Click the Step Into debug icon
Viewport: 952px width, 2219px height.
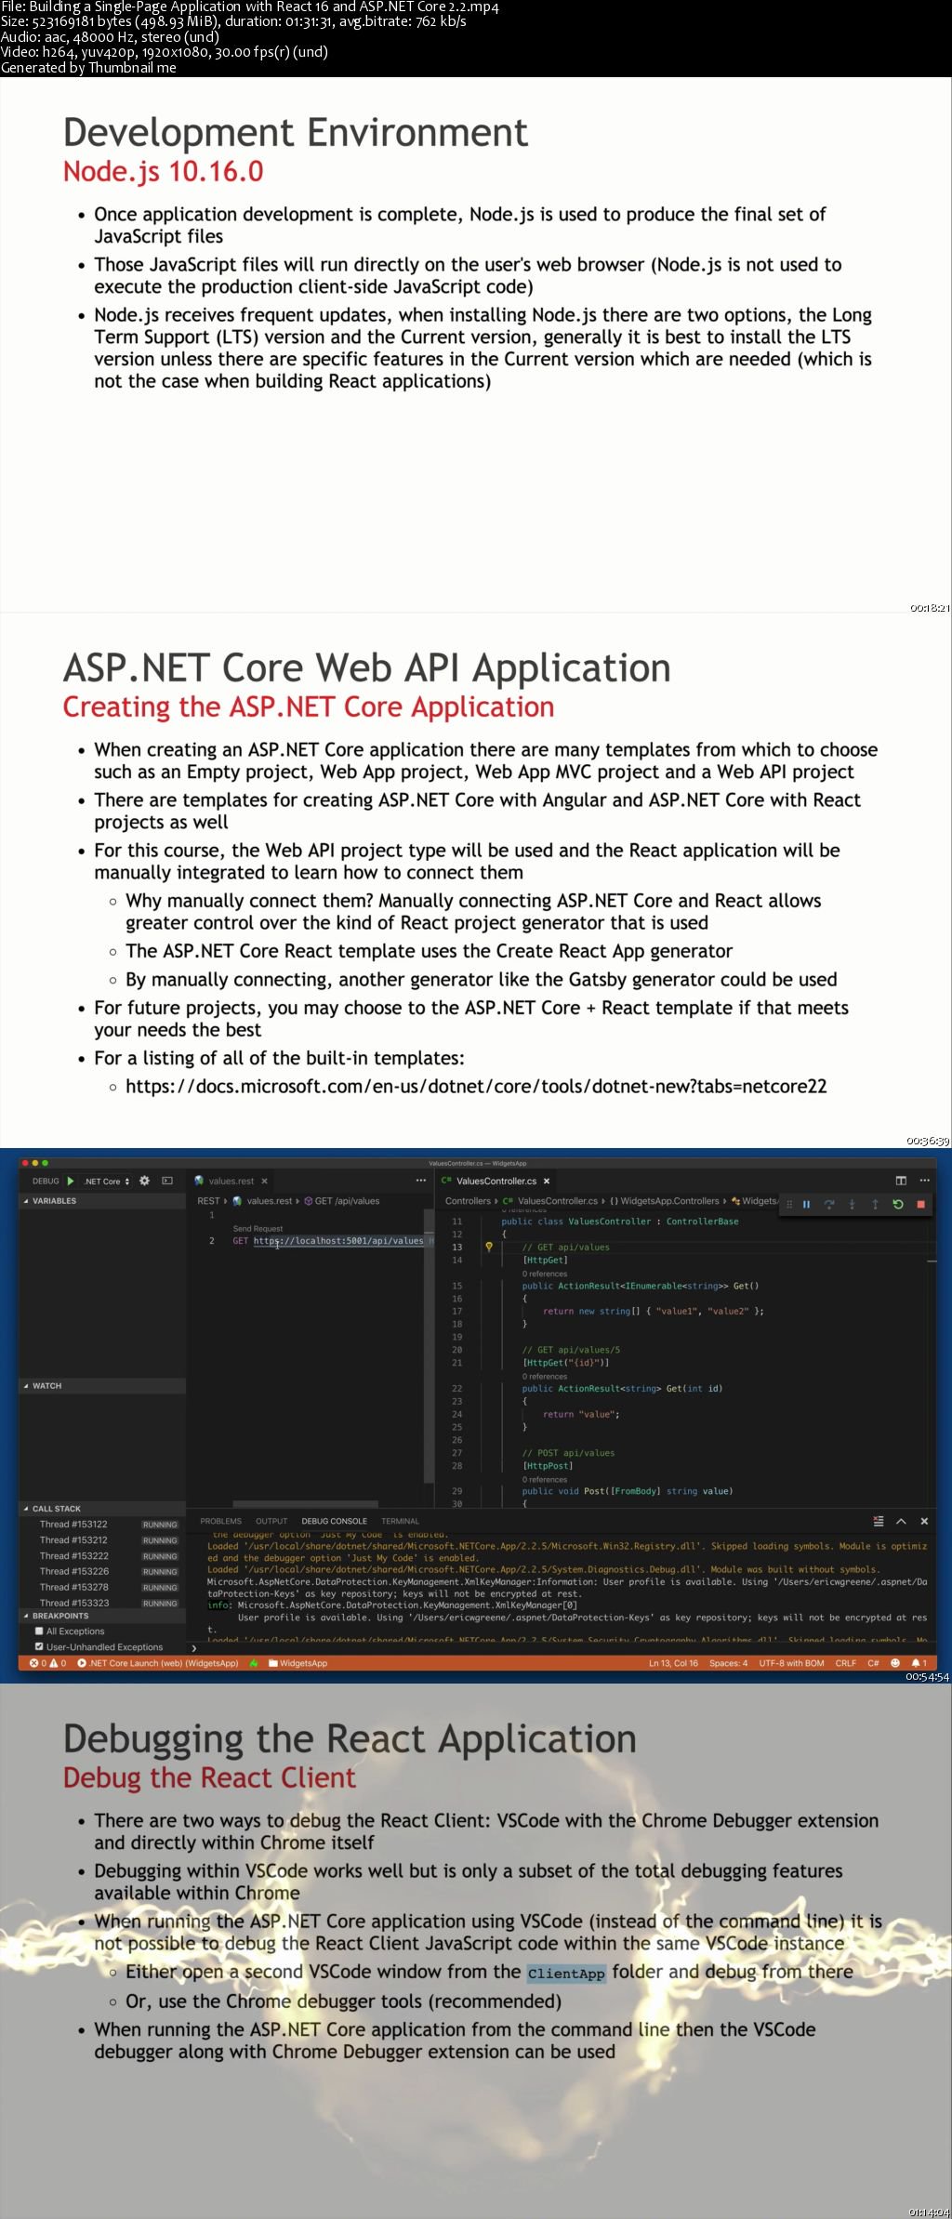[x=852, y=1204]
